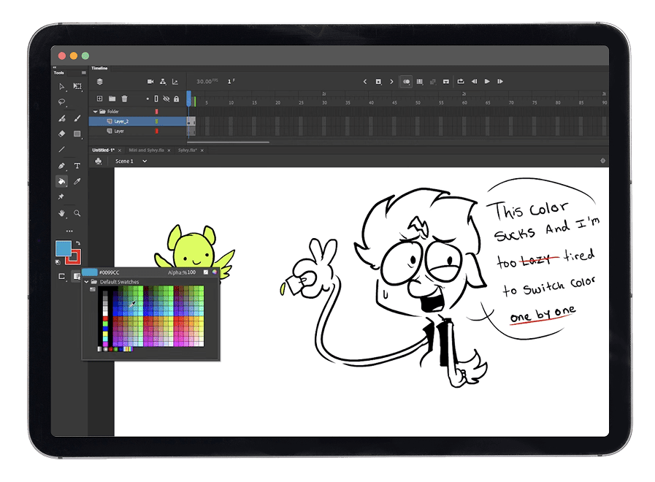
Task: Select the Hand tool
Action: point(62,213)
